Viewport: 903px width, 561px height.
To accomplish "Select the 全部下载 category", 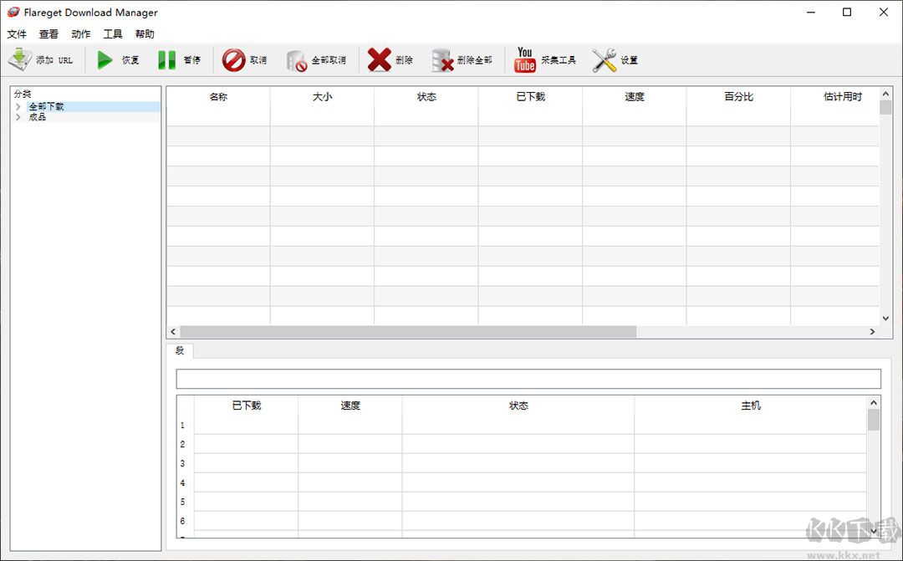I will [46, 107].
